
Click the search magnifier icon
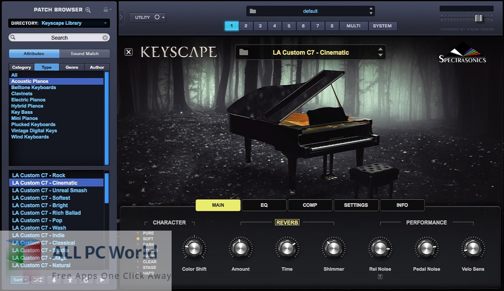(x=13, y=37)
